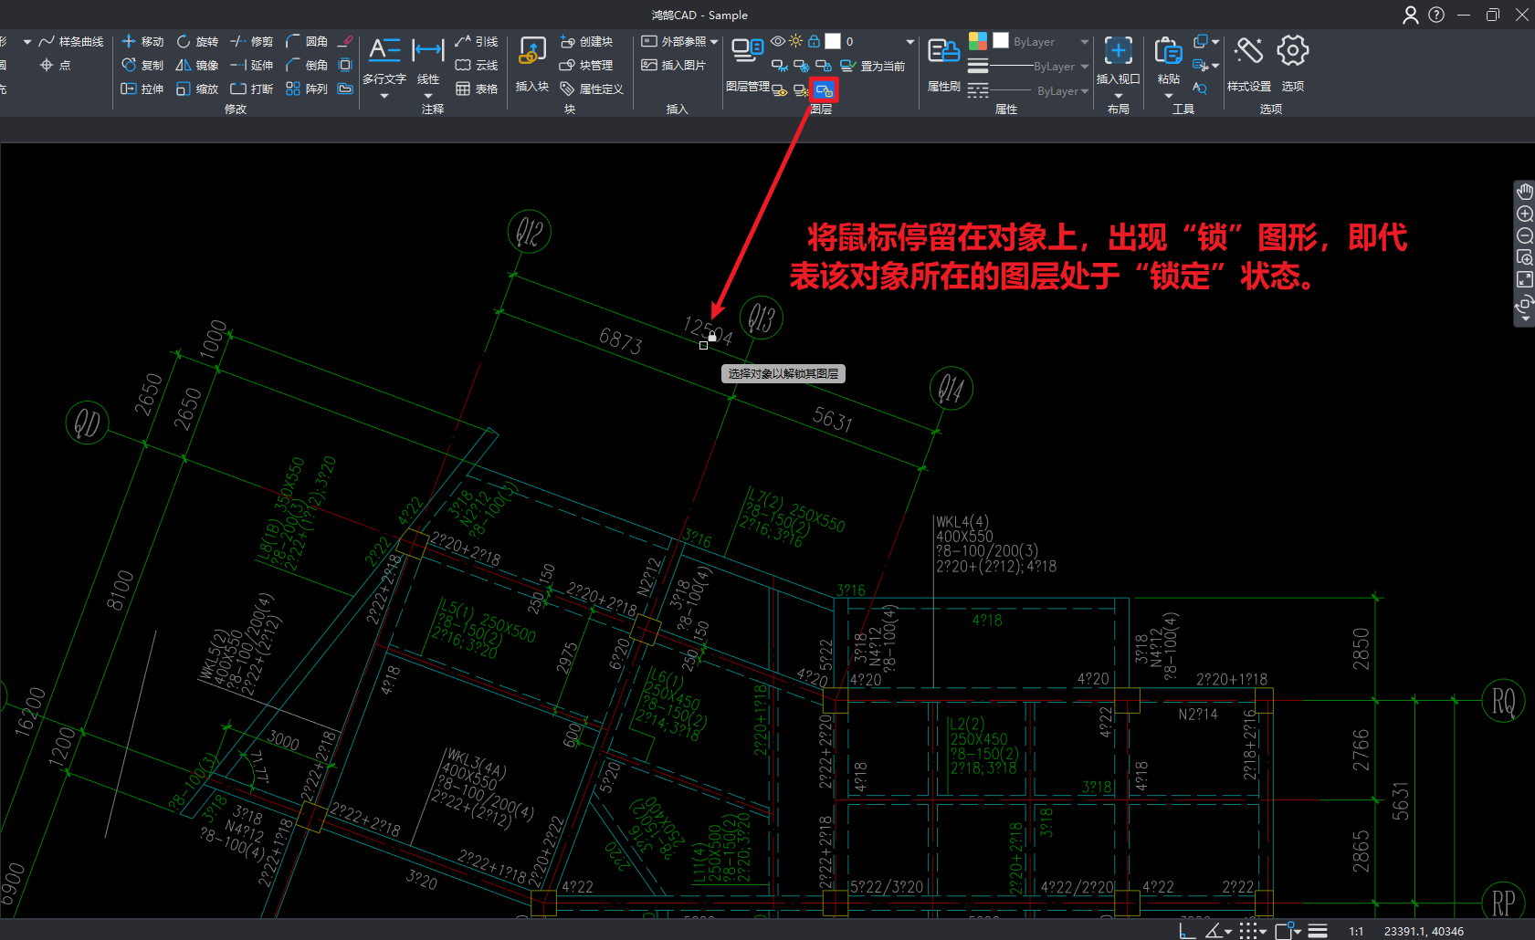This screenshot has width=1535, height=940.
Task: Select the Pan hand tool
Action: click(1525, 192)
